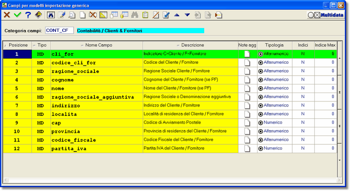Select Alfanumerico radio for indirizzo row

(261, 106)
